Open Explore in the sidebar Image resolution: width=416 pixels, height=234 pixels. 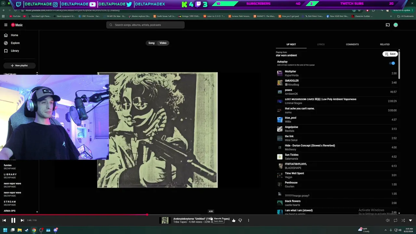[x=12, y=43]
